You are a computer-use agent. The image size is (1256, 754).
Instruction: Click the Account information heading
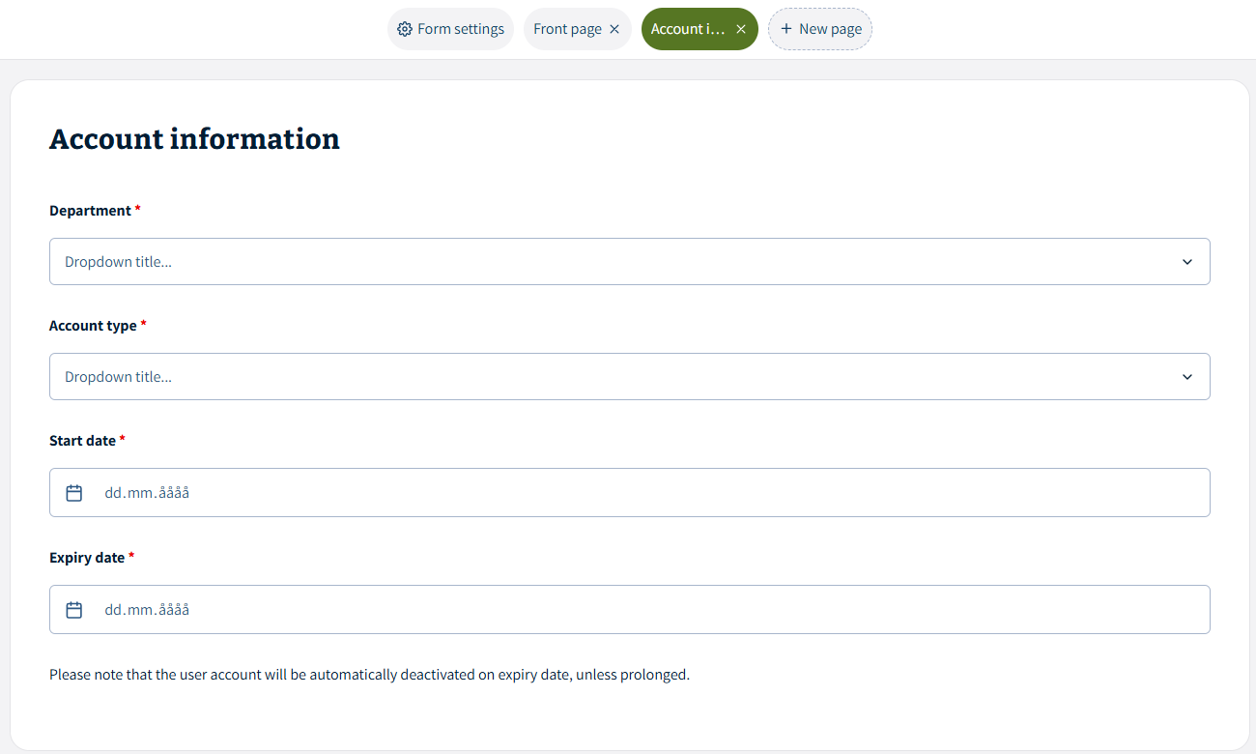pos(194,139)
